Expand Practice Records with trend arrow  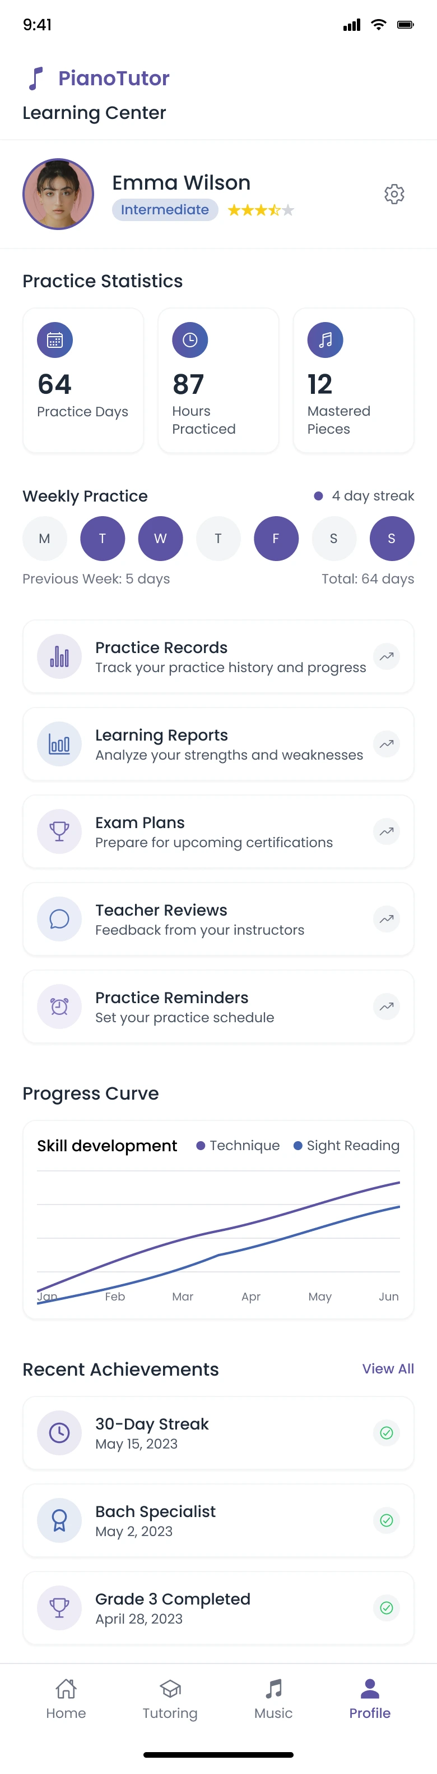click(387, 656)
